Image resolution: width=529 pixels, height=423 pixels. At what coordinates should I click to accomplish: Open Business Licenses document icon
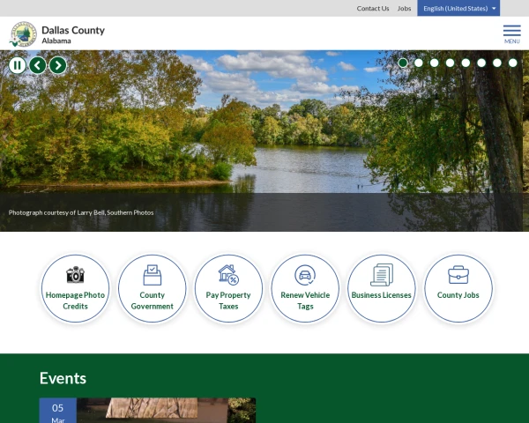pyautogui.click(x=382, y=274)
